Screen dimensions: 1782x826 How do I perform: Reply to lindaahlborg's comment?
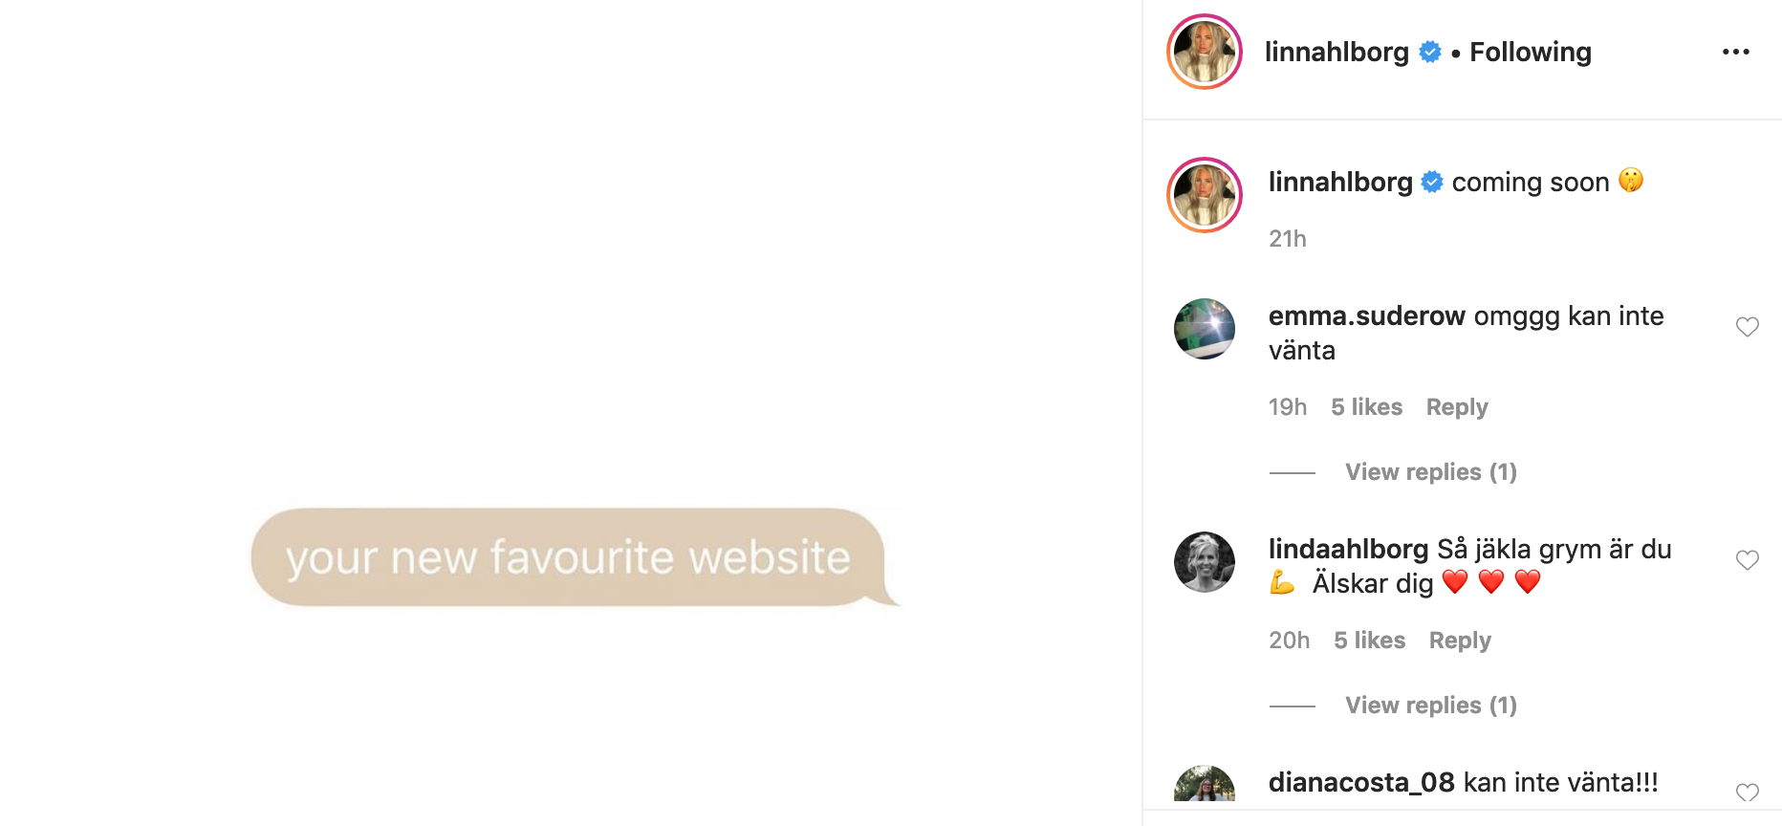[x=1460, y=641]
